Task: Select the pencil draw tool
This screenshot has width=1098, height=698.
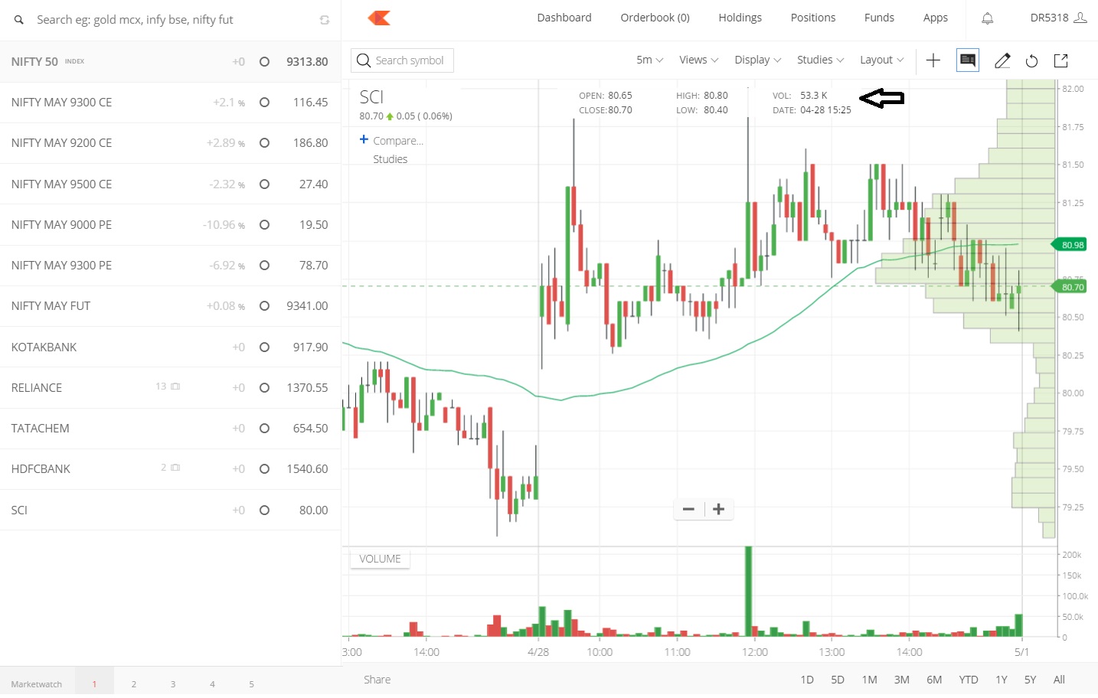Action: point(1002,60)
